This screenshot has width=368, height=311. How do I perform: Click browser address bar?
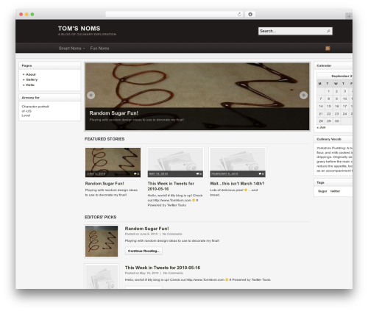tap(174, 14)
